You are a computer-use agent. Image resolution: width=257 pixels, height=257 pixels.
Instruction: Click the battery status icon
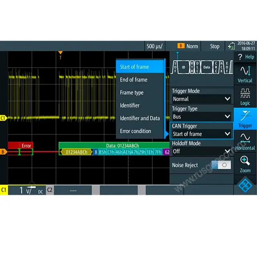[231, 46]
